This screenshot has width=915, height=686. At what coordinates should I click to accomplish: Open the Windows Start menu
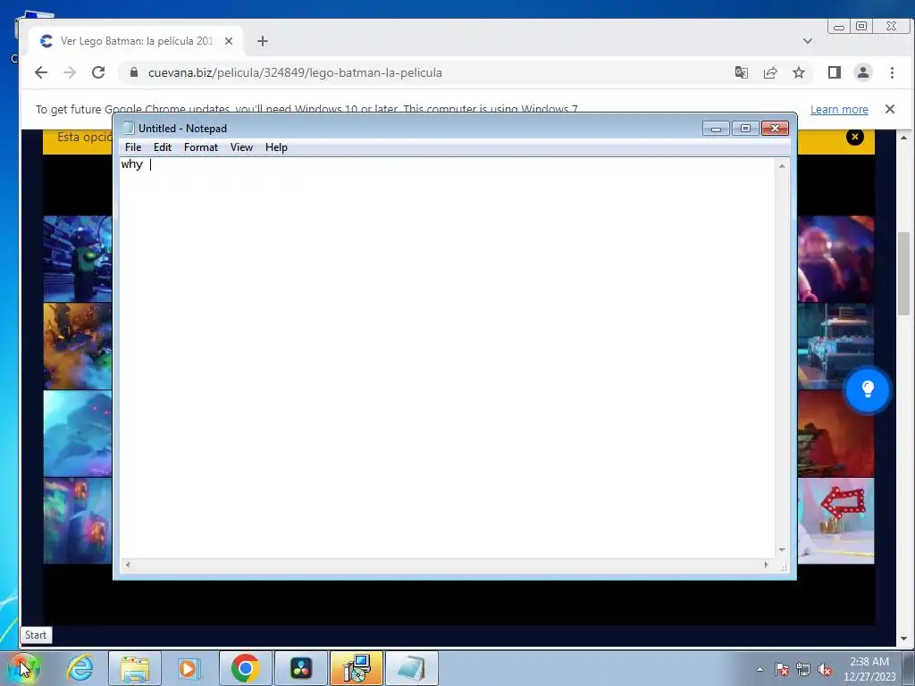click(x=23, y=668)
